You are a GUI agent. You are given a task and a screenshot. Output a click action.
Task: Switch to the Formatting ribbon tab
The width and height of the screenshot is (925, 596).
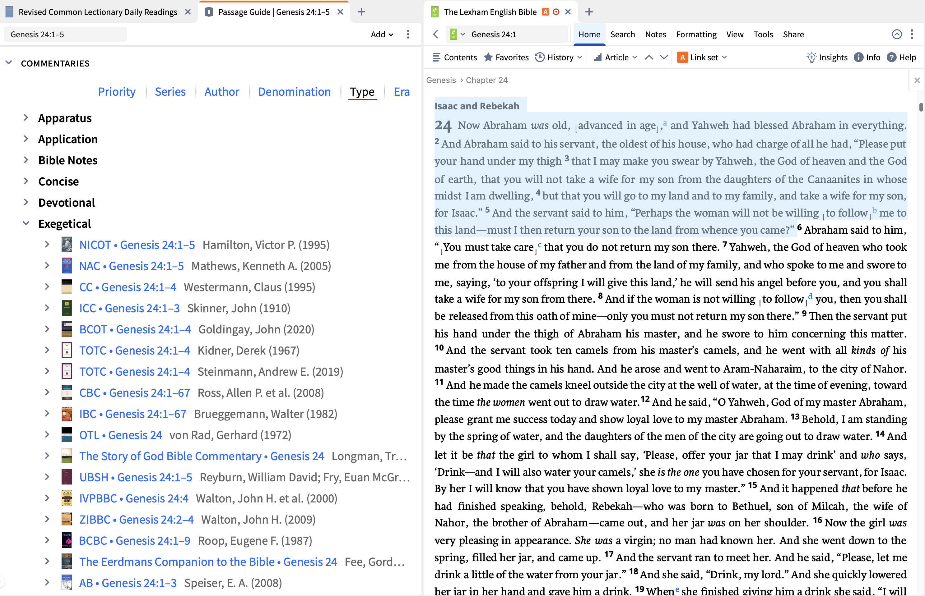696,34
